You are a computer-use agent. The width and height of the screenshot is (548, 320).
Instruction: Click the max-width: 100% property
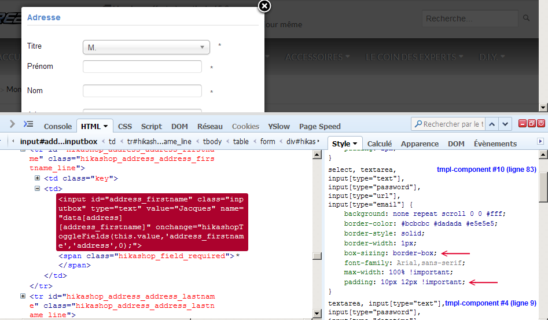pos(399,272)
